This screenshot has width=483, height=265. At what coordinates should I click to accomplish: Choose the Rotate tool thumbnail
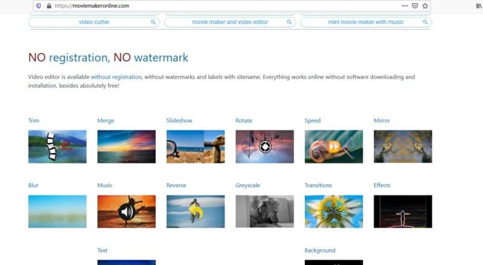264,147
